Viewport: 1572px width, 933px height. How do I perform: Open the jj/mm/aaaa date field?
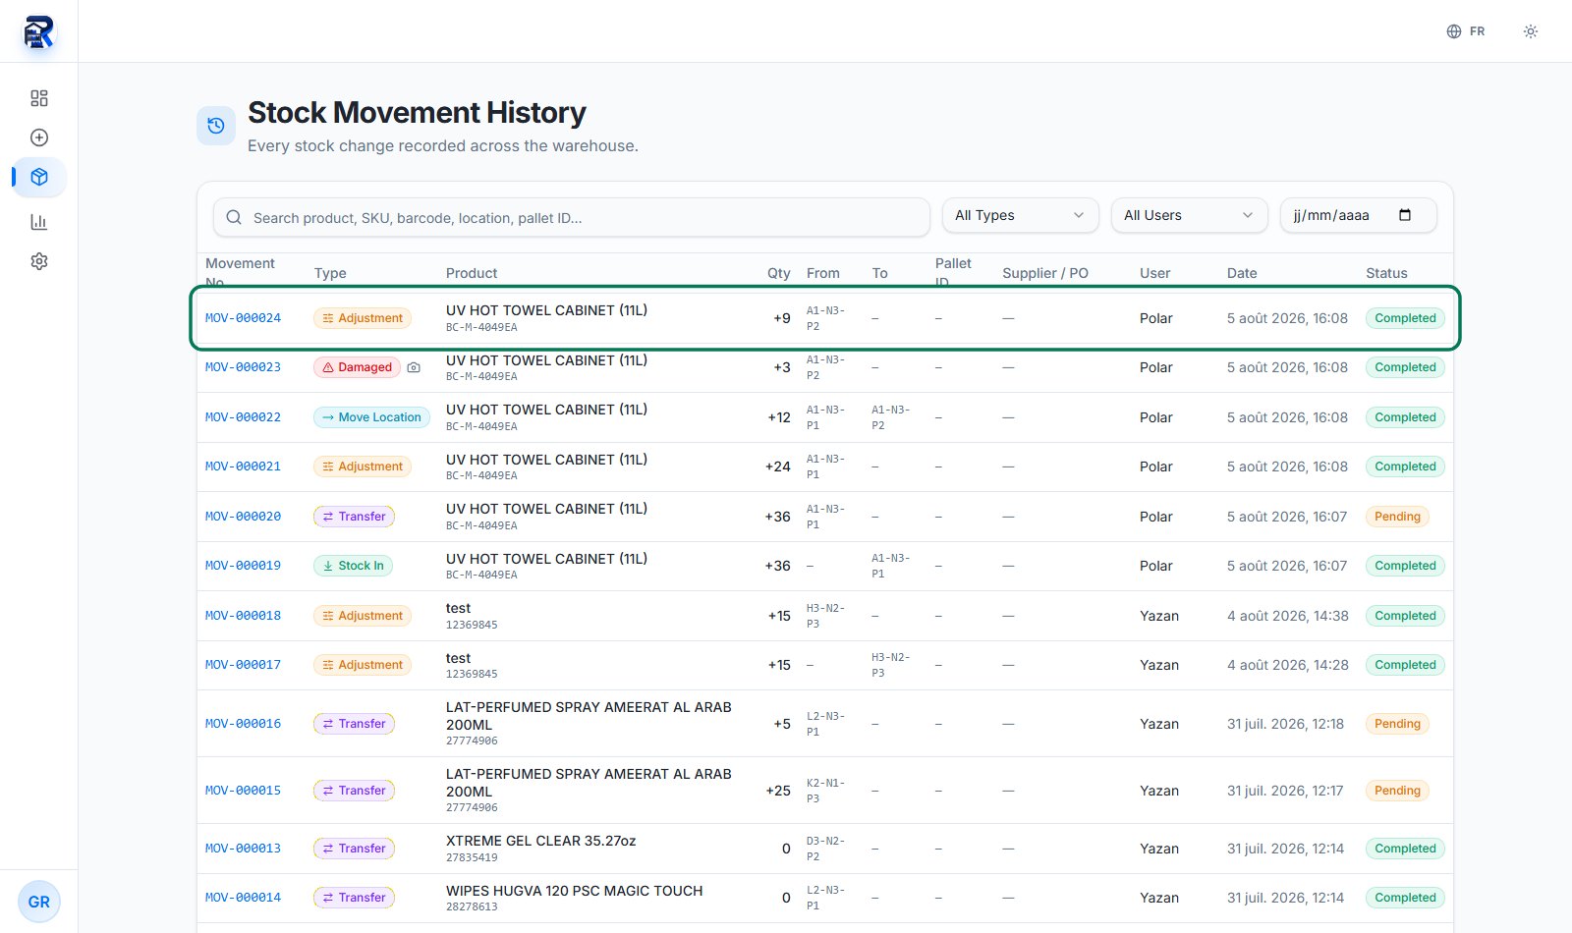pyautogui.click(x=1358, y=215)
